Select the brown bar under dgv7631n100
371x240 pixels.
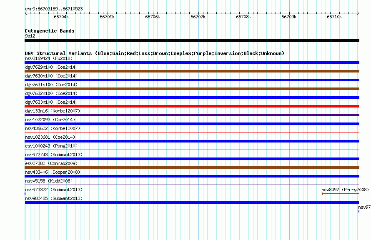pyautogui.click(x=192, y=89)
